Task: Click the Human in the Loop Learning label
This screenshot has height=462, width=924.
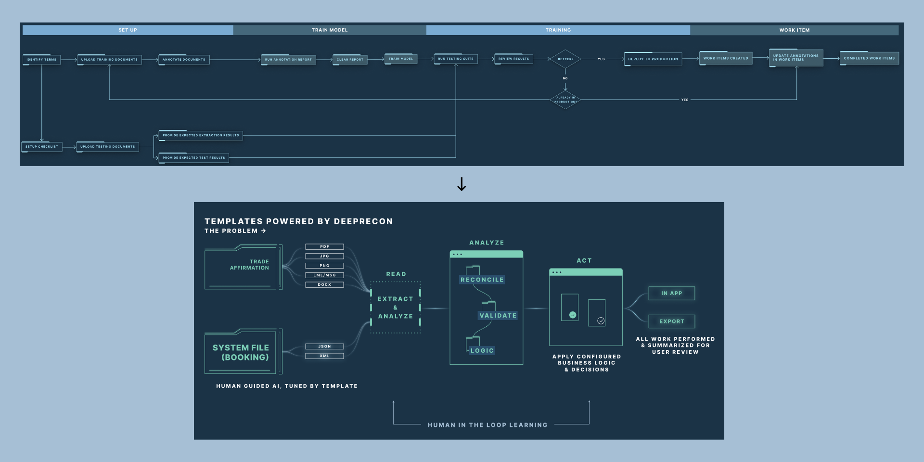Action: [488, 425]
